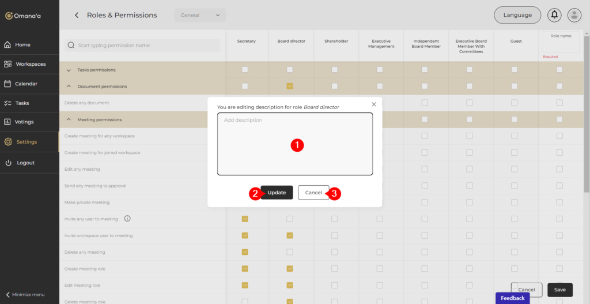The height and width of the screenshot is (304, 590).
Task: Open the user profile avatar icon
Action: 574,15
